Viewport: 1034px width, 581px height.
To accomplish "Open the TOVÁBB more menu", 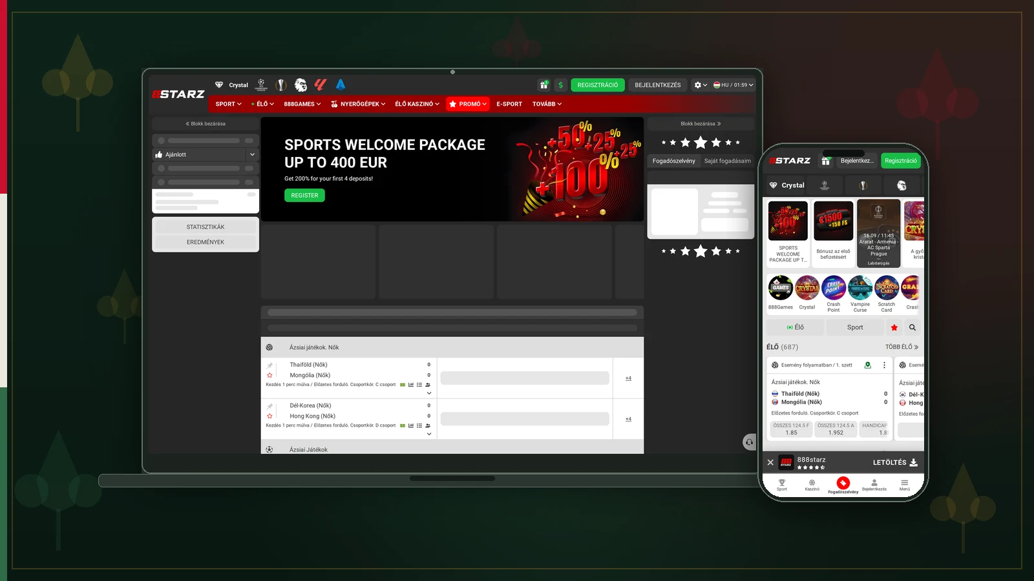I will [547, 104].
